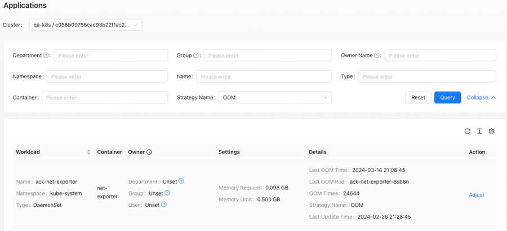Click the blue Query button

point(447,97)
